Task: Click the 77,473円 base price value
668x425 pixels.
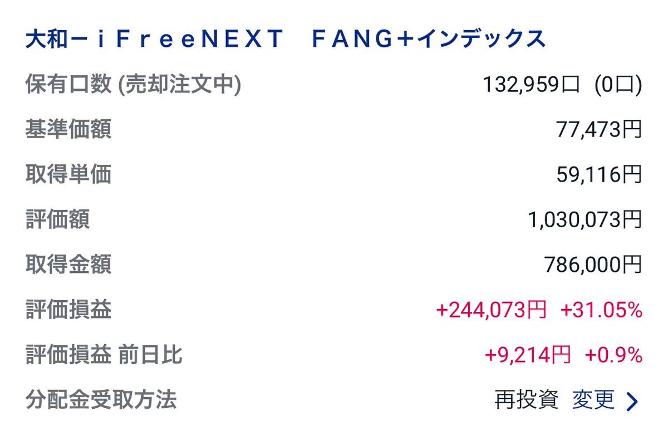Action: click(x=599, y=130)
